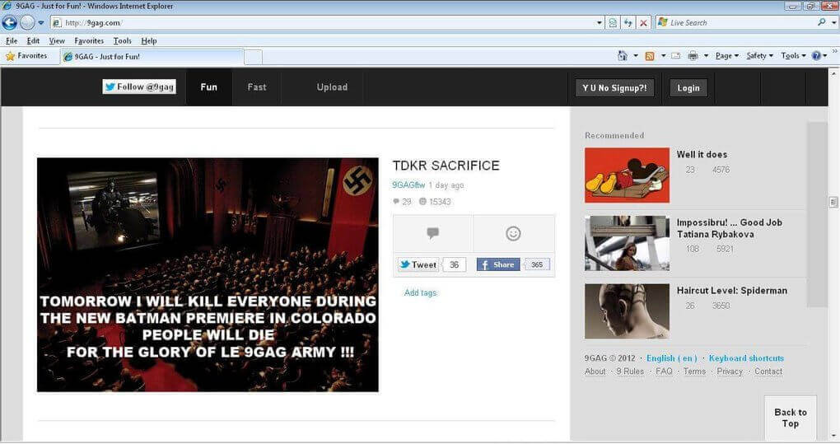Click the red Stop loading icon
This screenshot has height=444, width=840.
click(643, 22)
